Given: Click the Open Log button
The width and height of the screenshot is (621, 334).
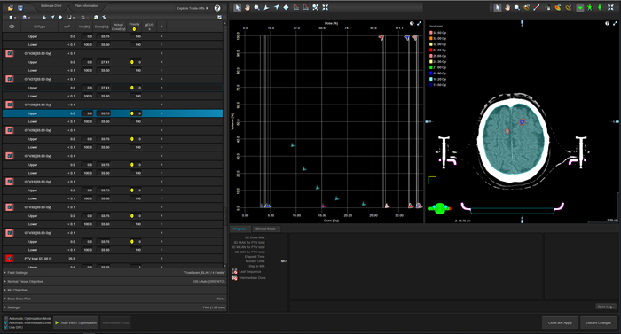Looking at the screenshot, I should (606, 307).
